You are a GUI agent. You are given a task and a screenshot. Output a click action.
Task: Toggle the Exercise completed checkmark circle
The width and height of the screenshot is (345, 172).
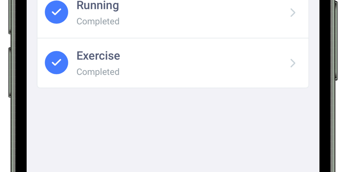[x=57, y=62]
